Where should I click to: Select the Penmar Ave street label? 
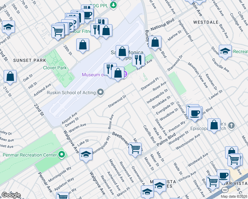(45, 182)
